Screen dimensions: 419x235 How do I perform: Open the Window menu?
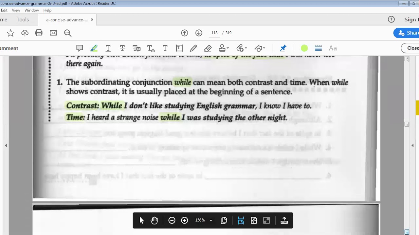[x=32, y=10]
